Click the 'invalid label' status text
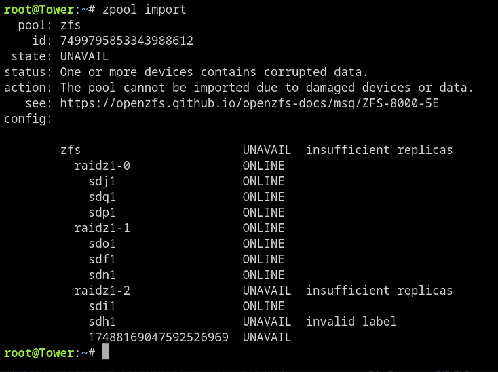 (351, 322)
